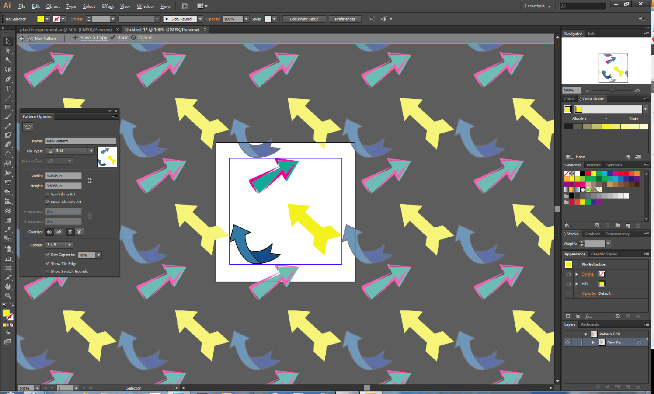Click the Pattern Tile Tool button
The image size is (654, 394).
pyautogui.click(x=28, y=127)
